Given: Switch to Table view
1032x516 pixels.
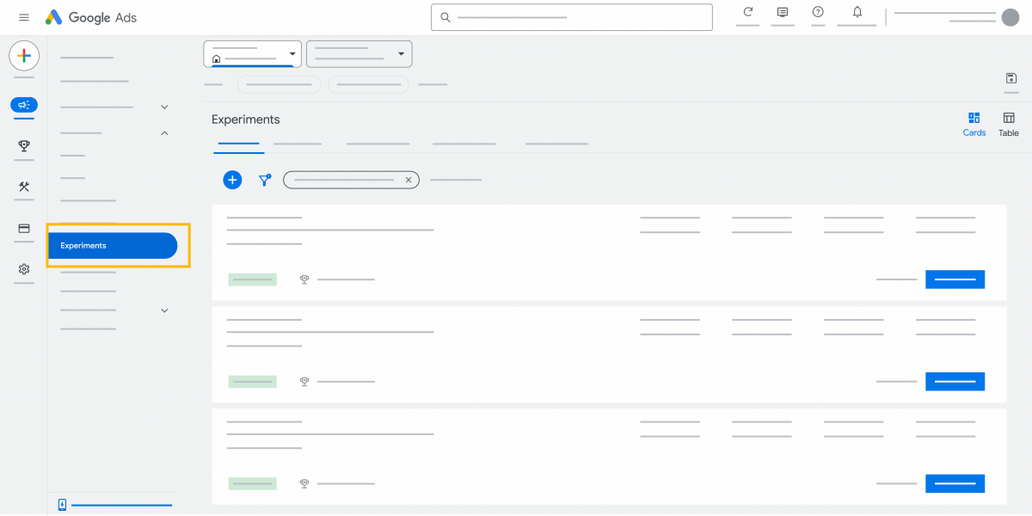Looking at the screenshot, I should (x=1008, y=123).
